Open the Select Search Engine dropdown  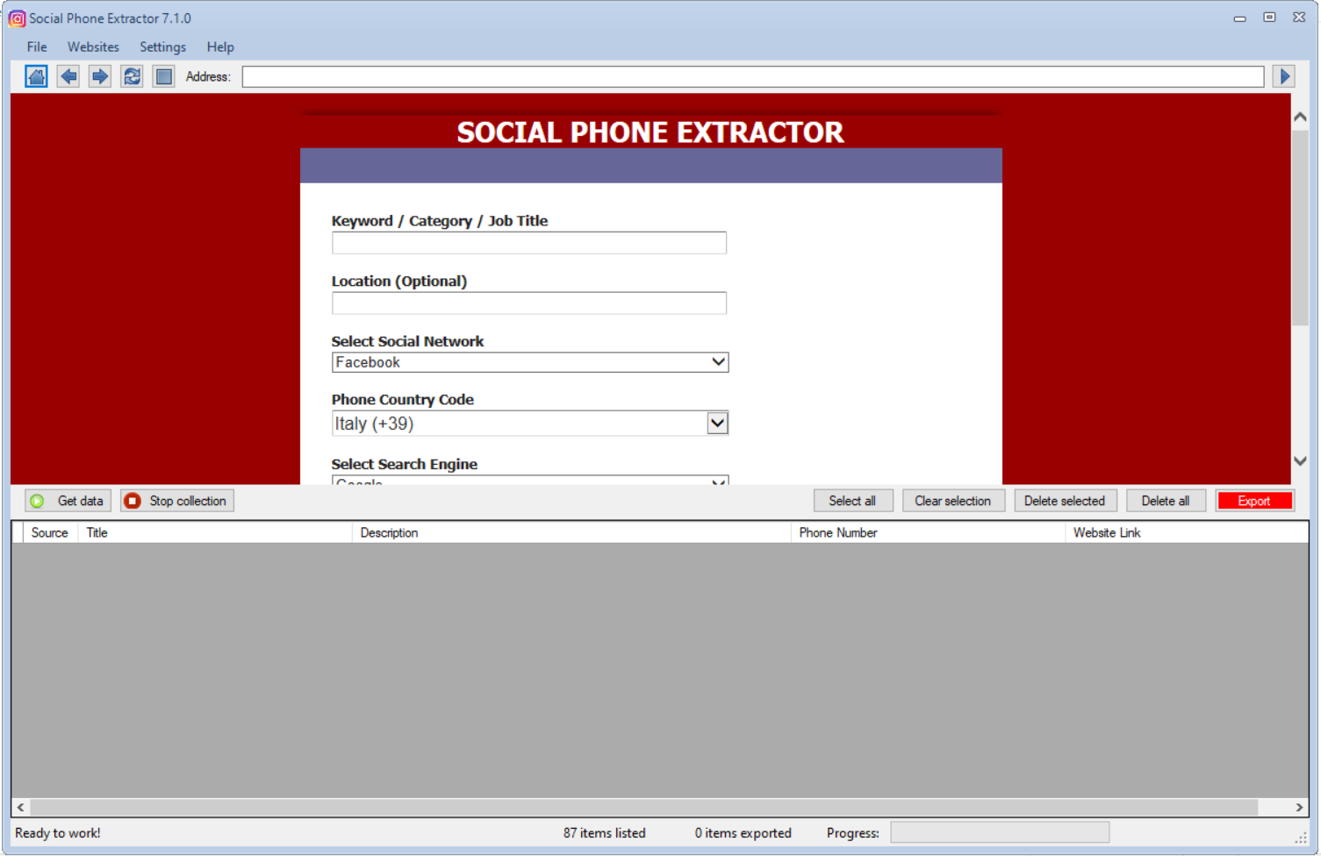click(x=529, y=481)
